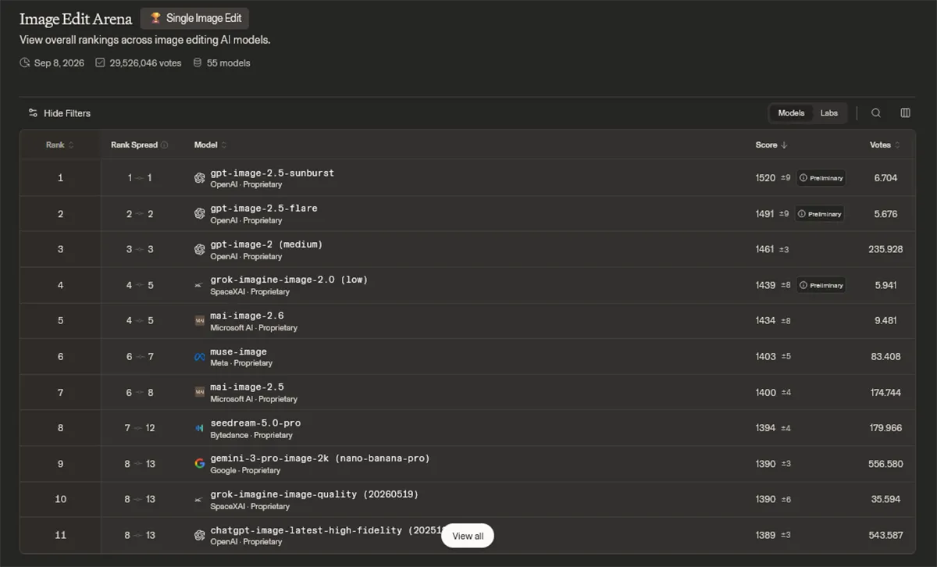Click the Meta logo beside muse-image

(x=200, y=357)
